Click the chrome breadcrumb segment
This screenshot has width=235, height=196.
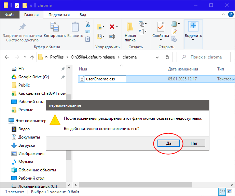tap(130, 57)
